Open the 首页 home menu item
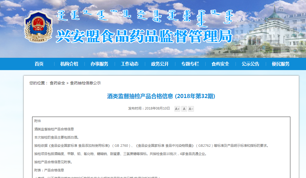This screenshot has height=178, width=306. 39,64
